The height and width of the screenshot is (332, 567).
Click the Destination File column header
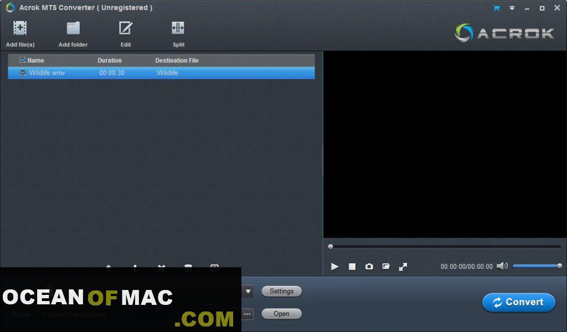pos(177,60)
